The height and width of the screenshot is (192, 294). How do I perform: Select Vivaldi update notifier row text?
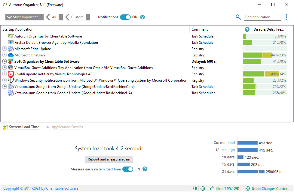pyautogui.click(x=54, y=74)
